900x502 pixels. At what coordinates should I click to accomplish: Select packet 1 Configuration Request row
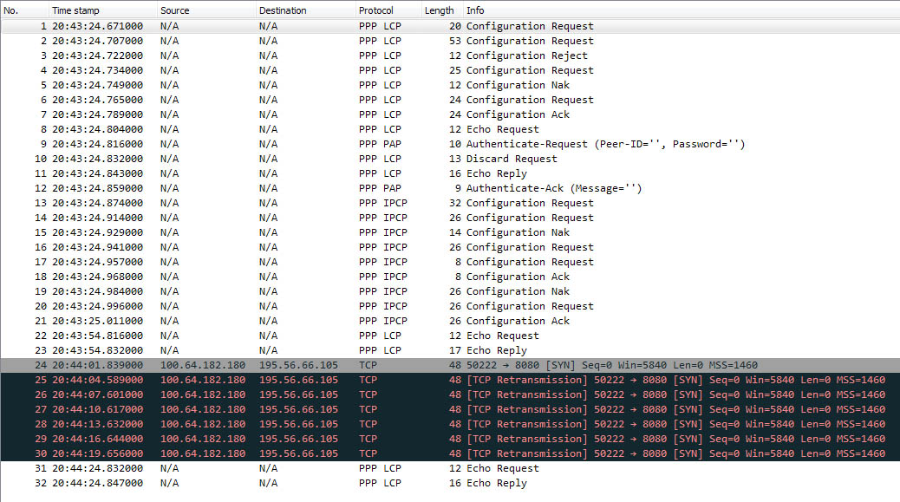click(x=530, y=26)
